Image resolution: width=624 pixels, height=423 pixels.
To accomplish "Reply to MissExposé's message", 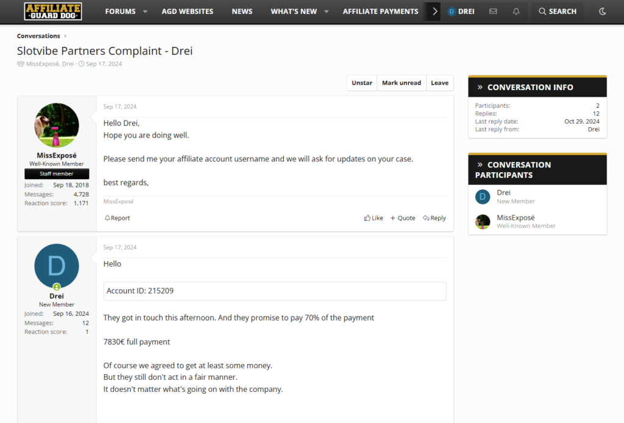I will click(x=434, y=218).
